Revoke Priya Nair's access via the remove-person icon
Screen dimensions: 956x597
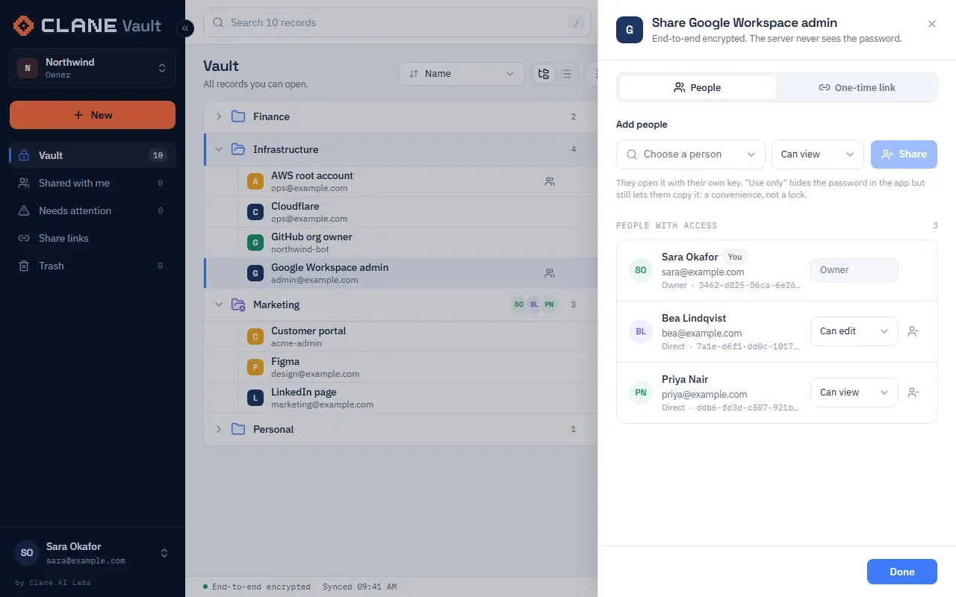tap(913, 393)
